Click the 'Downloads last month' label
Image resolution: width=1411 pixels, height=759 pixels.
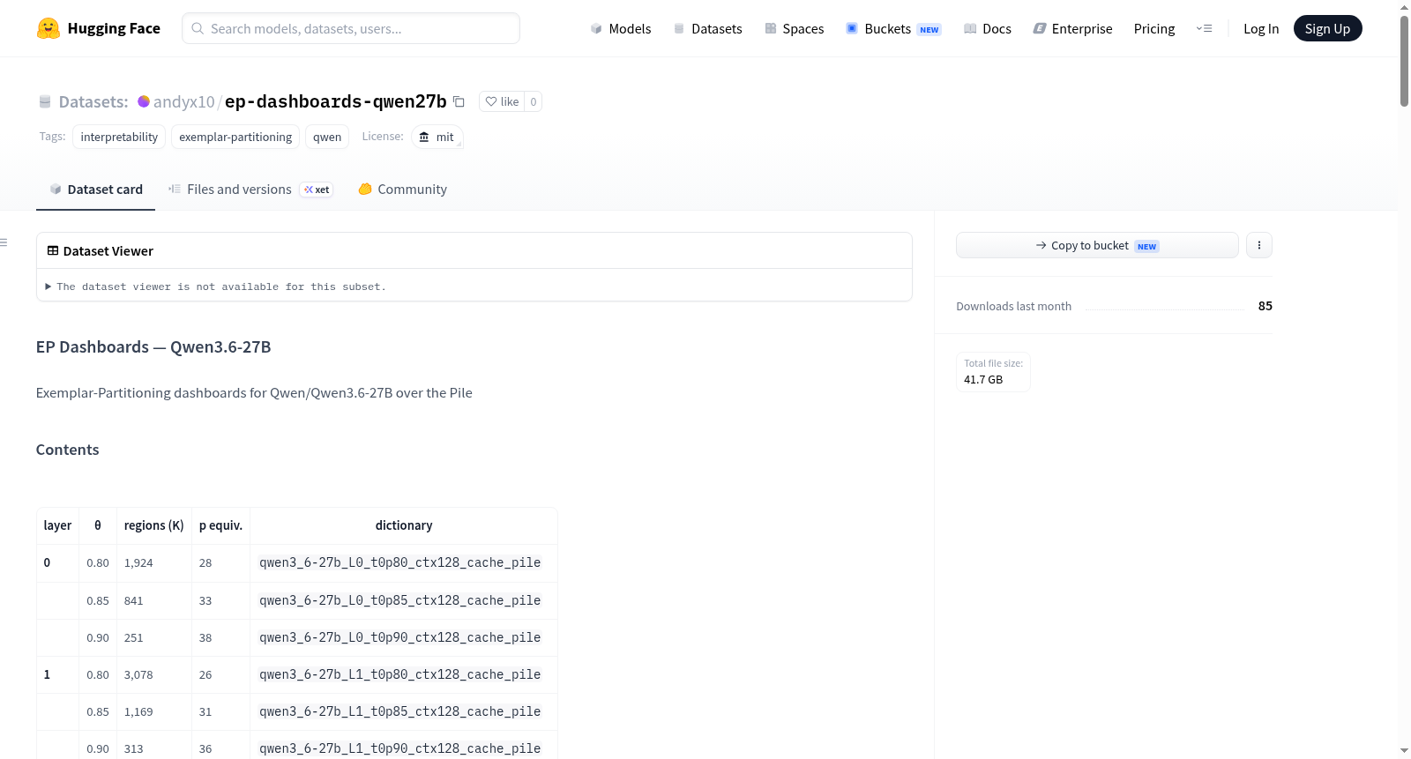point(1014,306)
